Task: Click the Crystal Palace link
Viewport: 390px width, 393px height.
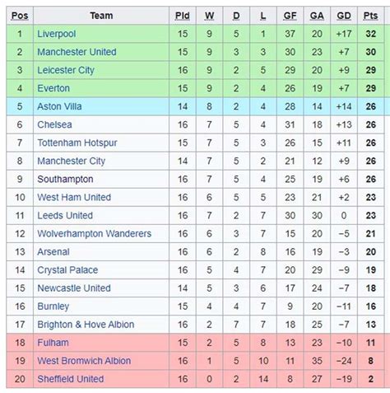Action: tap(67, 269)
